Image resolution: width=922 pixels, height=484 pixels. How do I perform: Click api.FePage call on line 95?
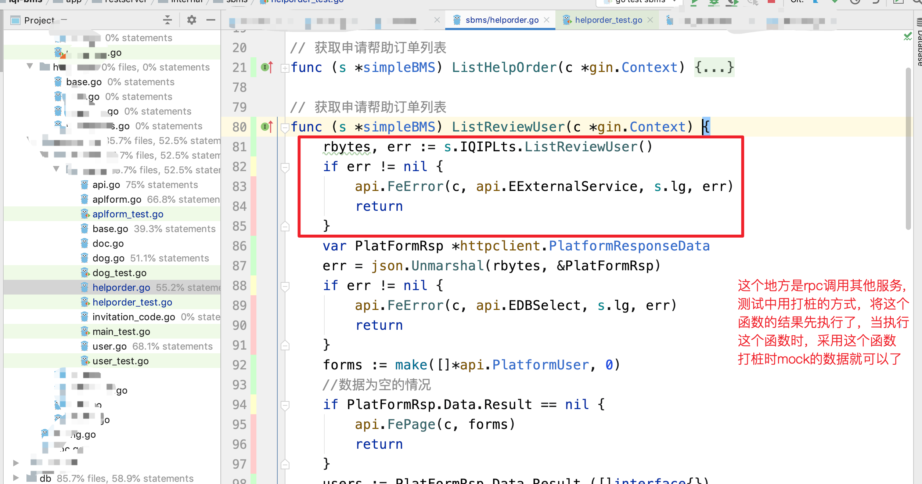(x=395, y=425)
